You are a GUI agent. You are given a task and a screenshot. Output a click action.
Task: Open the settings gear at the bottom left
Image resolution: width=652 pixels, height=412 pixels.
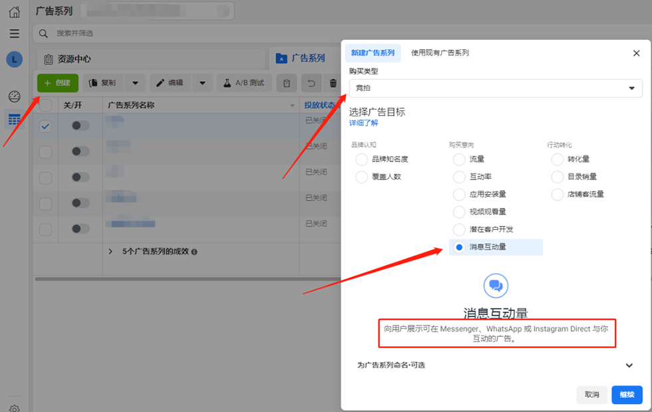14,408
